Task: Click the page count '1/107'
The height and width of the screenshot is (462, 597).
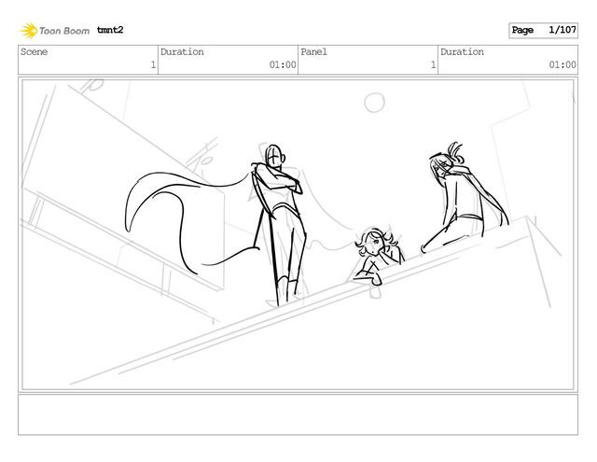Action: (562, 30)
